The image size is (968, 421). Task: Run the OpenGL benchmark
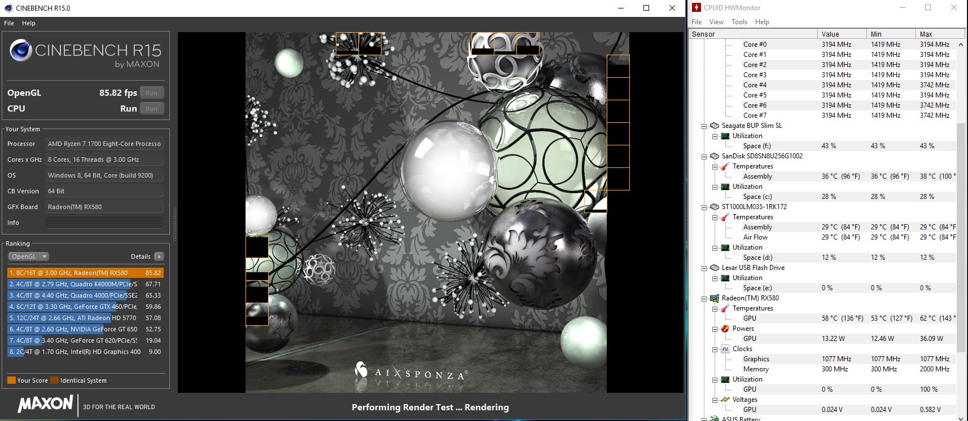(x=151, y=93)
